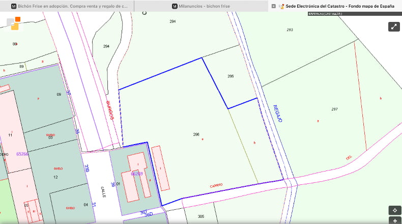Viewport: 402px width, 224px height.
Task: Click block number 65269 label
Action: (x=137, y=174)
